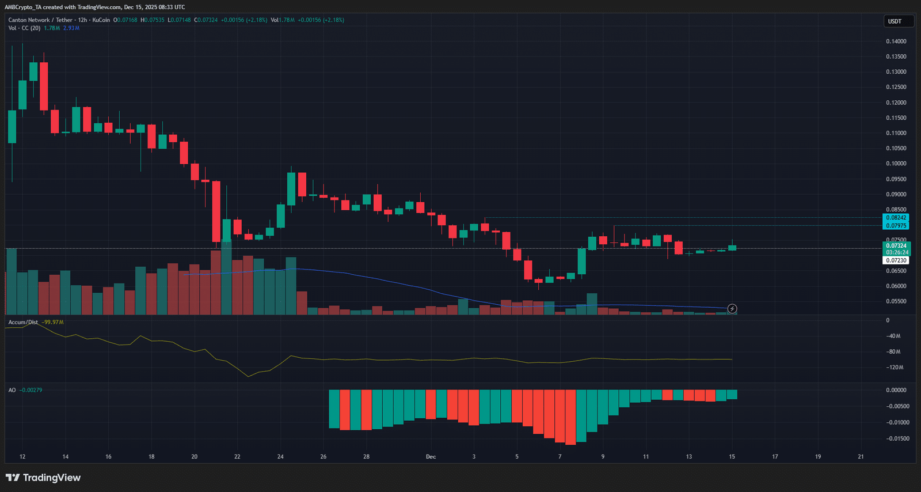Click the 0.08242 price line label
The width and height of the screenshot is (921, 492).
click(896, 218)
